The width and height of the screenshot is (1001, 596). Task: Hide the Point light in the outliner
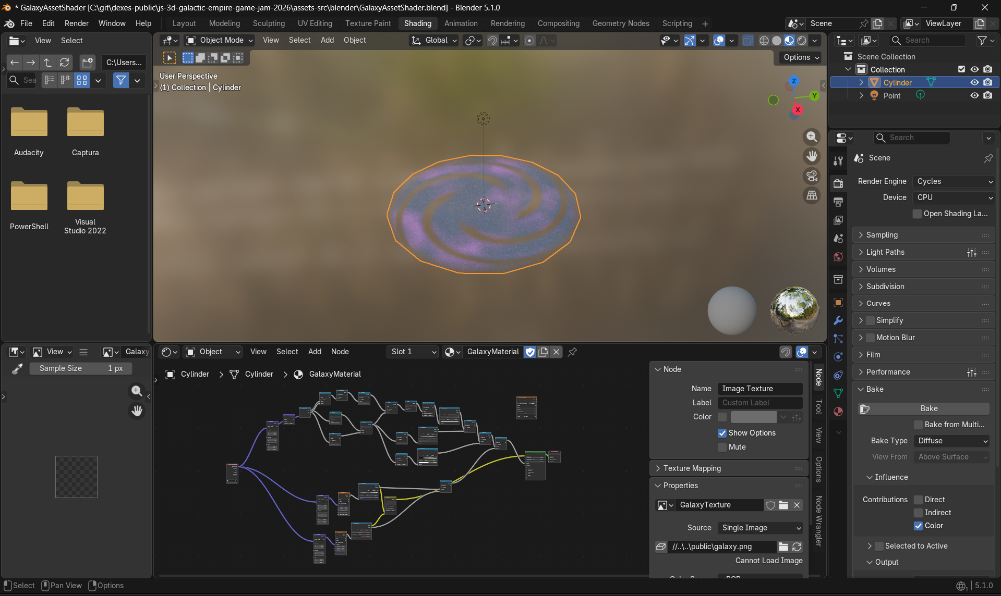point(974,95)
